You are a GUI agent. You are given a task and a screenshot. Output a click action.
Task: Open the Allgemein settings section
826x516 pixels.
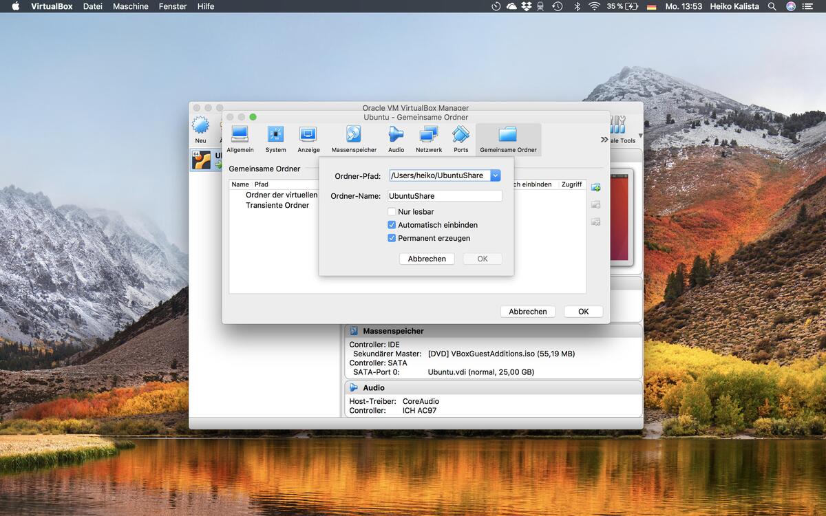(240, 139)
